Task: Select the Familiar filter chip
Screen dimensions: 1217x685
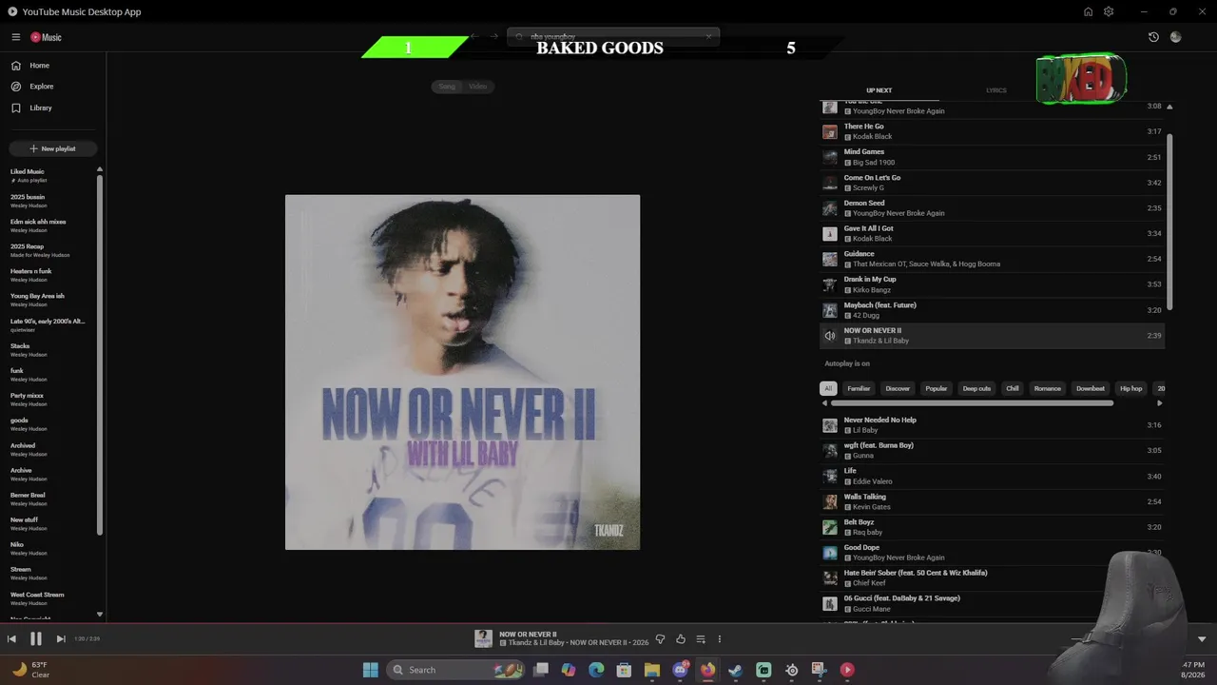Action: click(x=859, y=388)
